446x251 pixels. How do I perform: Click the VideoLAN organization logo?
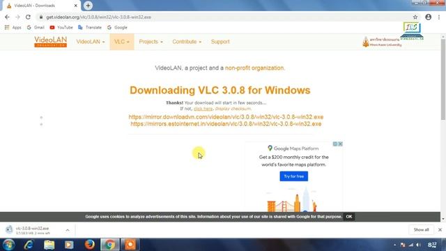coord(51,42)
